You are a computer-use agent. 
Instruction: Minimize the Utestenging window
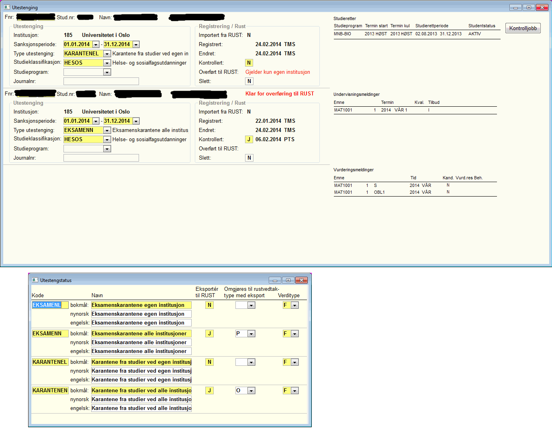[515, 7]
